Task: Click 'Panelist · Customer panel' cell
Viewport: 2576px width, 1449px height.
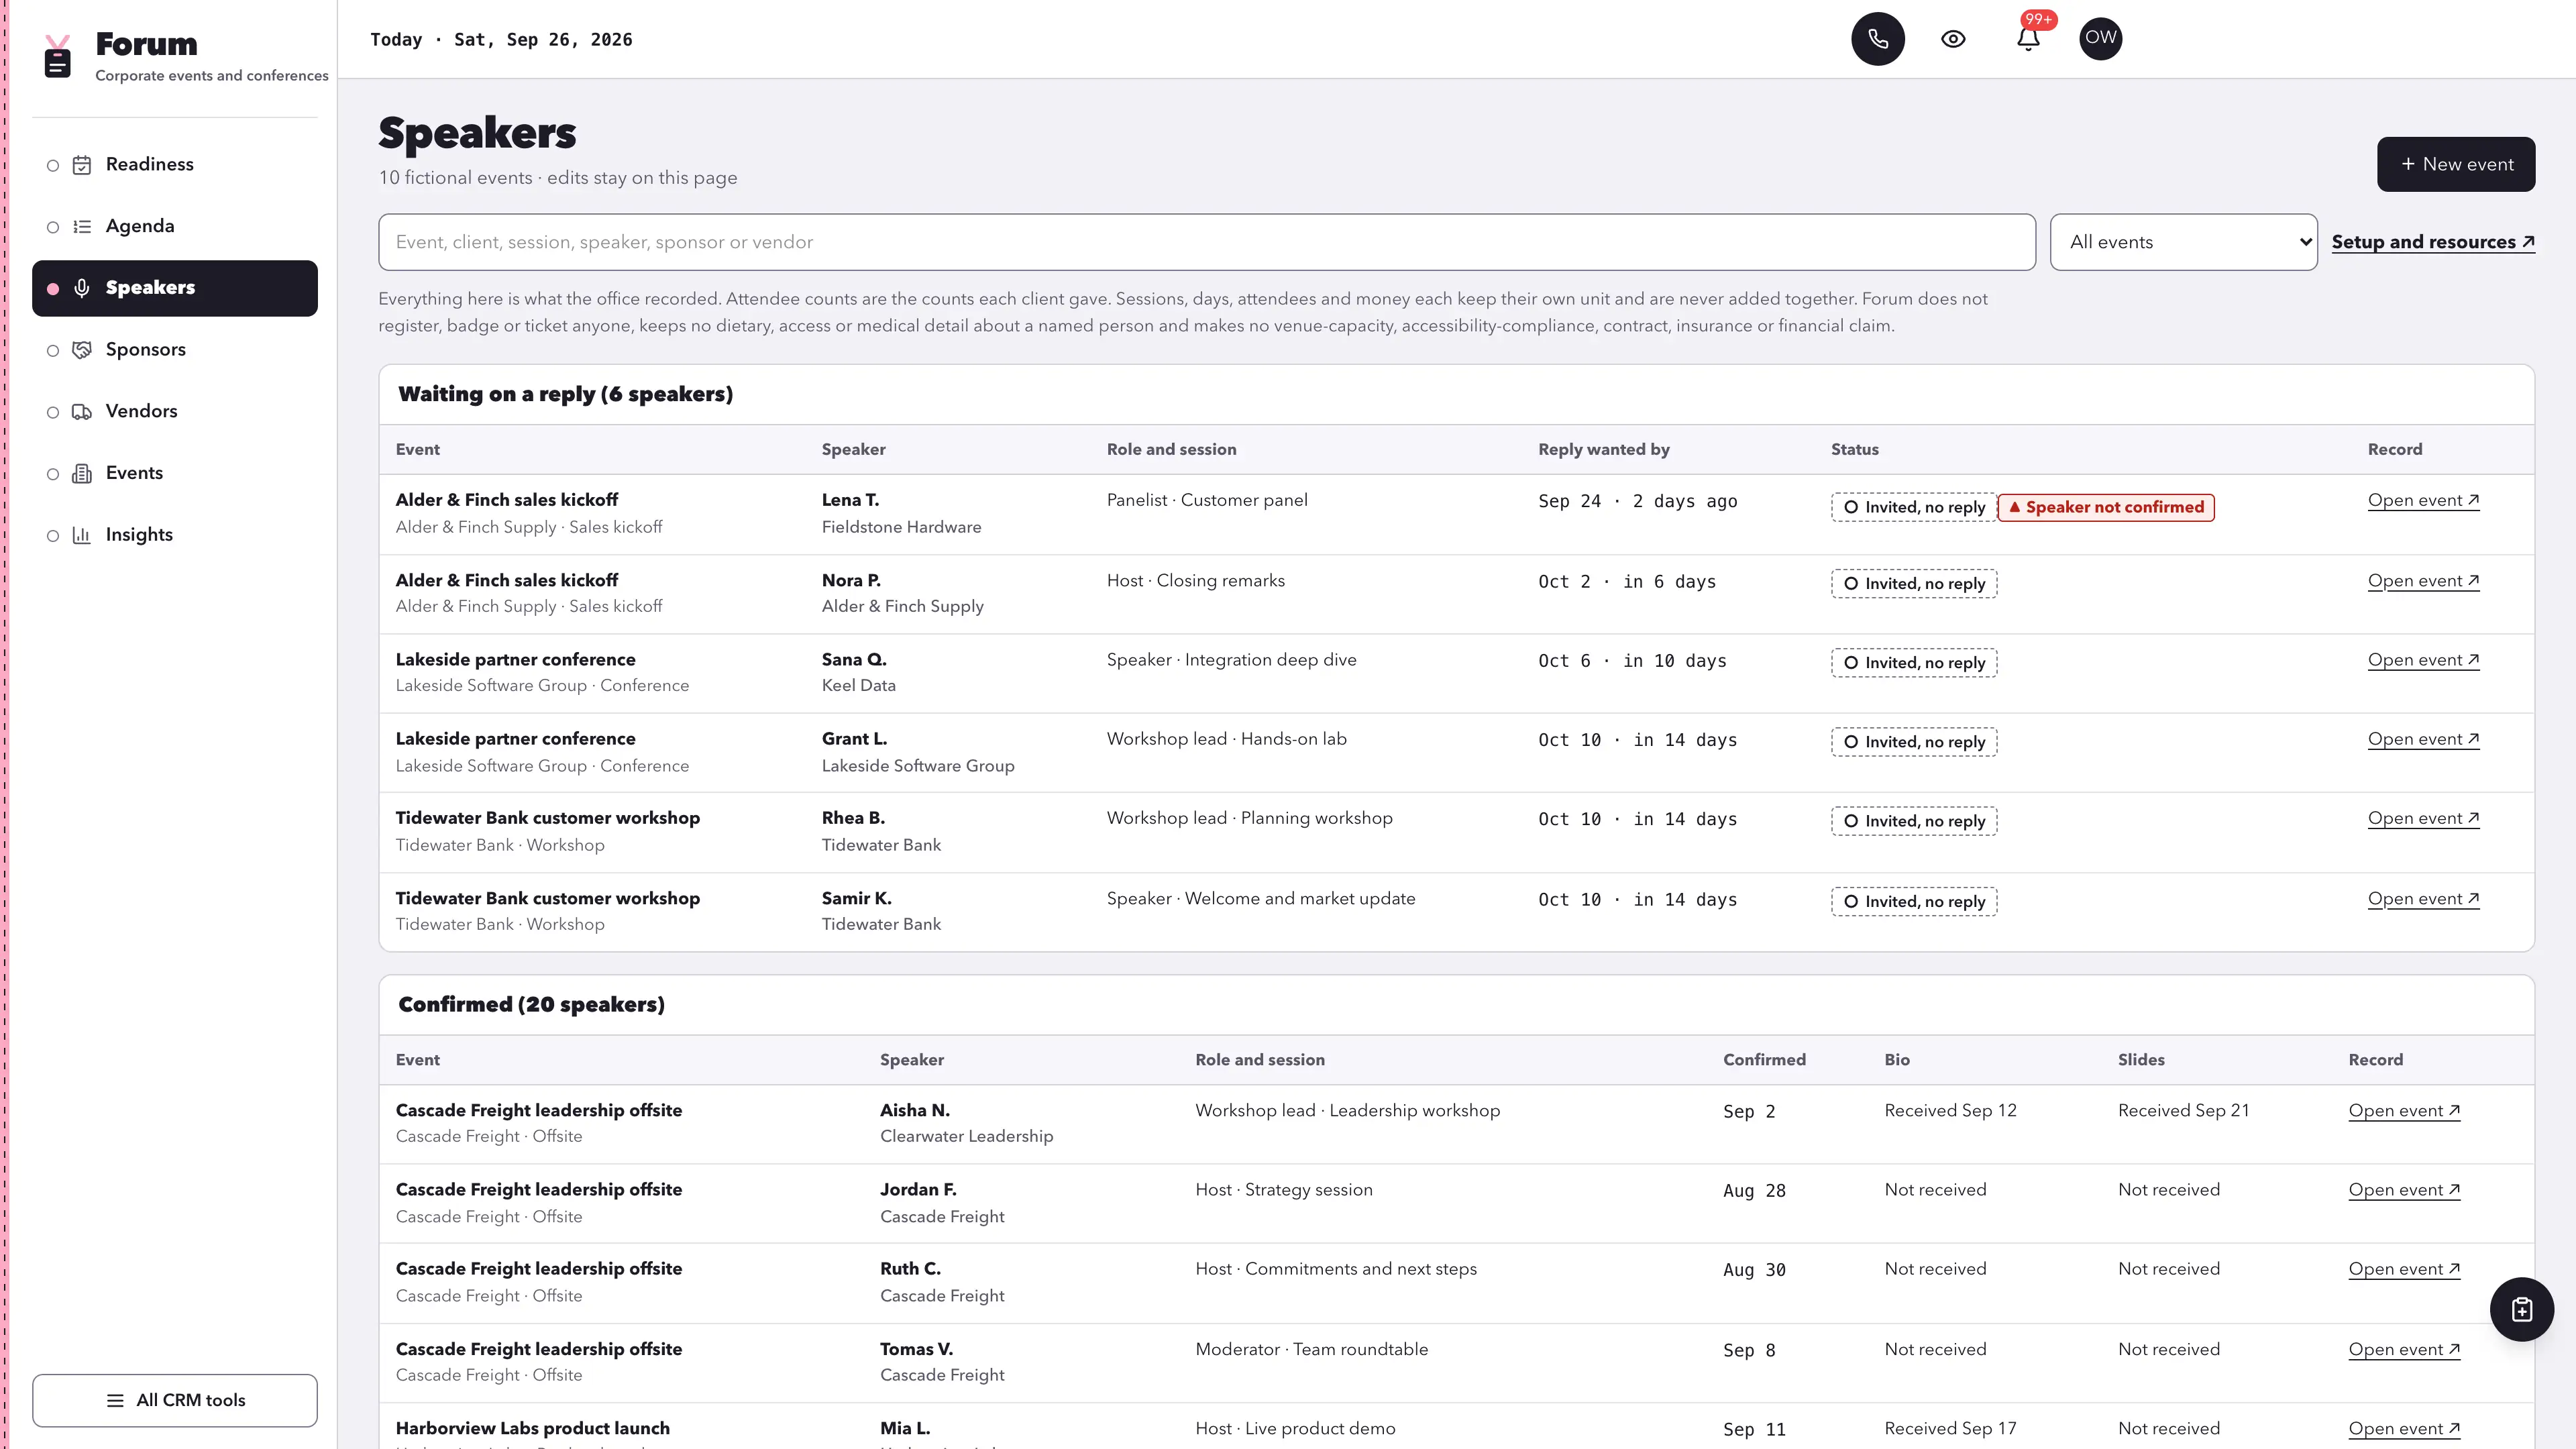Action: [x=1207, y=500]
